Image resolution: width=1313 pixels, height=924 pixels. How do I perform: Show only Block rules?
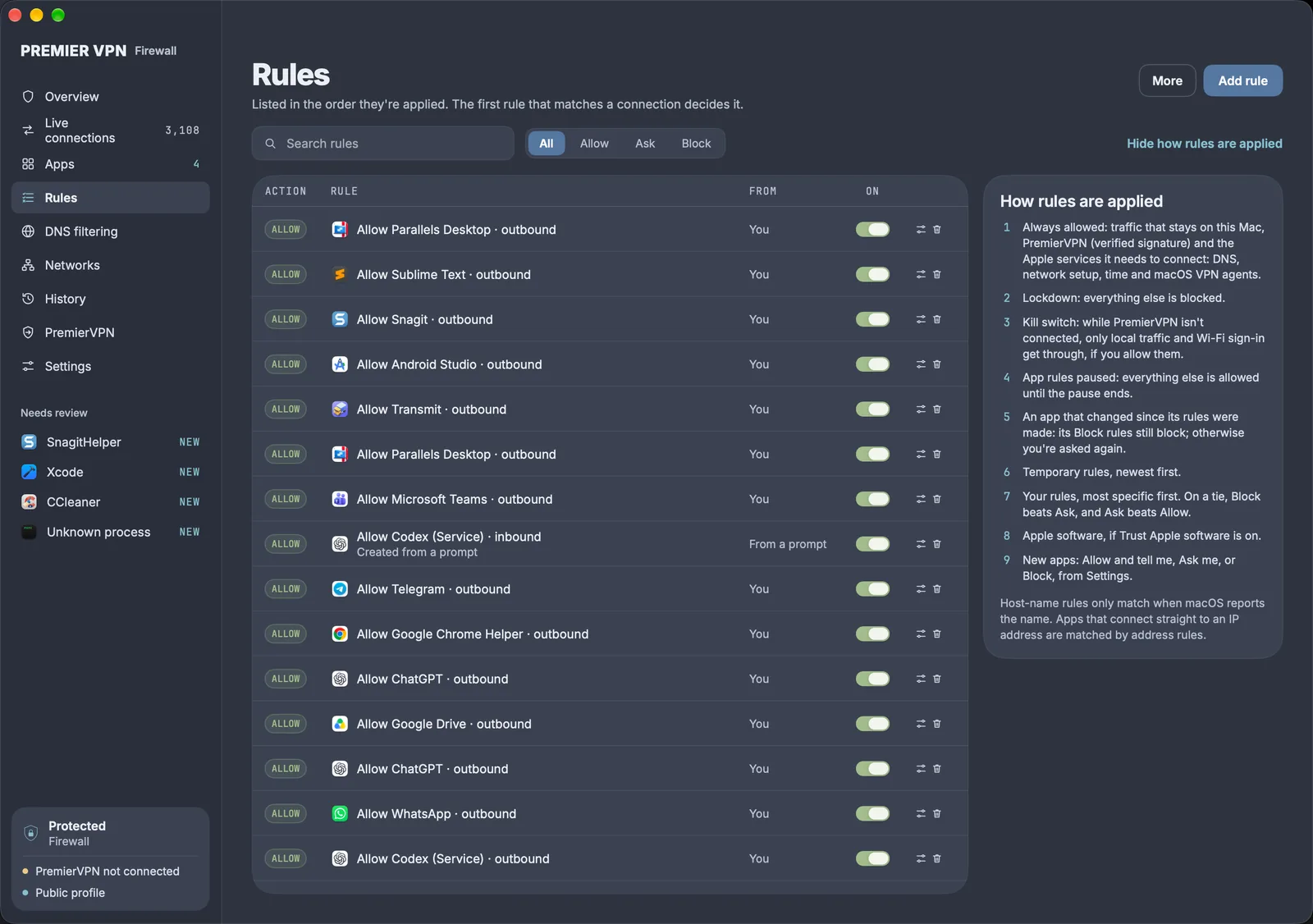pyautogui.click(x=696, y=144)
